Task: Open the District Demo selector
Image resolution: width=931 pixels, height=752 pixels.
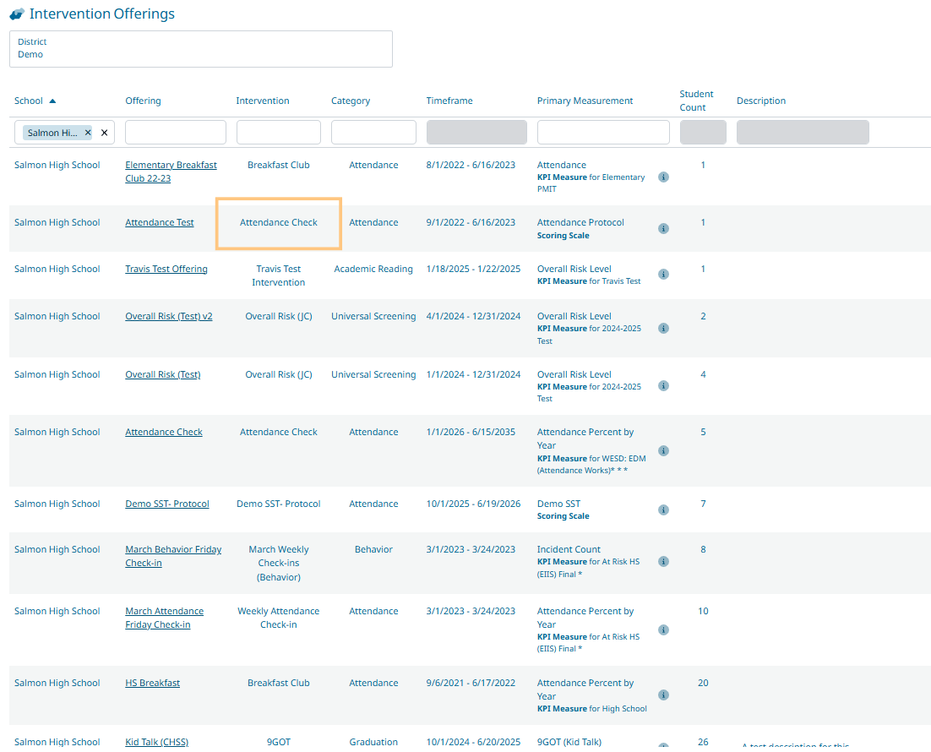Action: (201, 48)
